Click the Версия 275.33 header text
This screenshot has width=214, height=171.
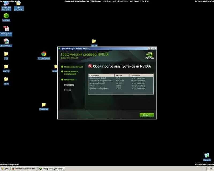click(x=70, y=58)
